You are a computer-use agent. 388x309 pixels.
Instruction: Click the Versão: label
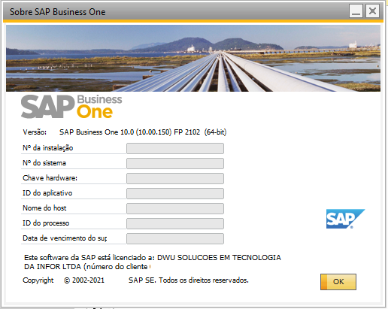click(x=35, y=132)
